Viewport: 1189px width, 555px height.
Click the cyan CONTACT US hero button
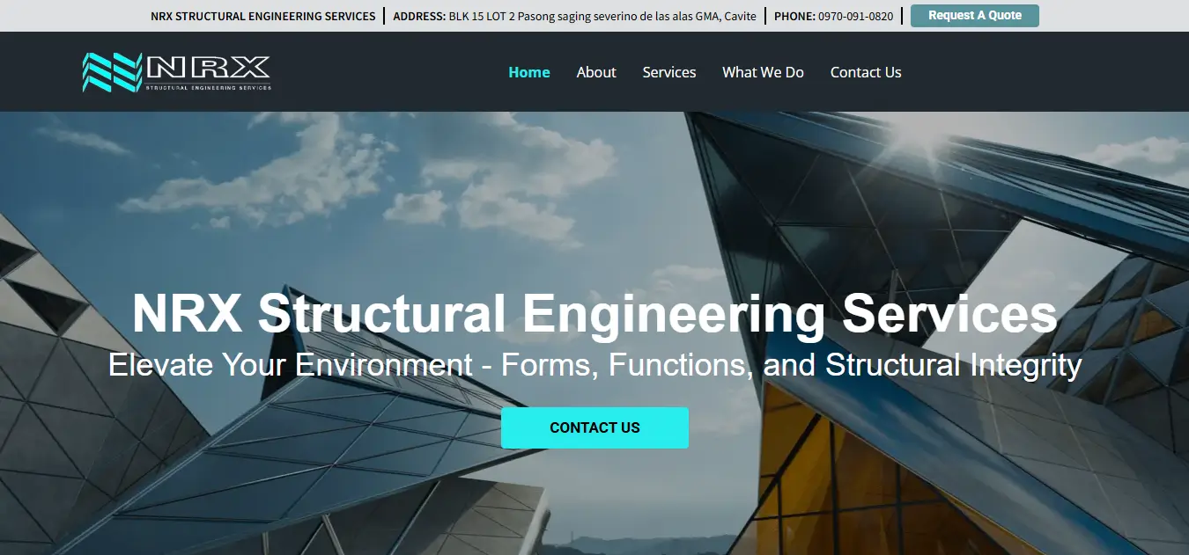[x=594, y=427]
